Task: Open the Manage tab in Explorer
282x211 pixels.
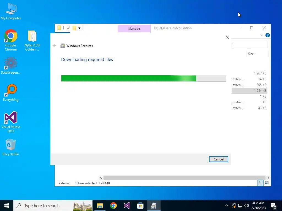Action: 134,29
